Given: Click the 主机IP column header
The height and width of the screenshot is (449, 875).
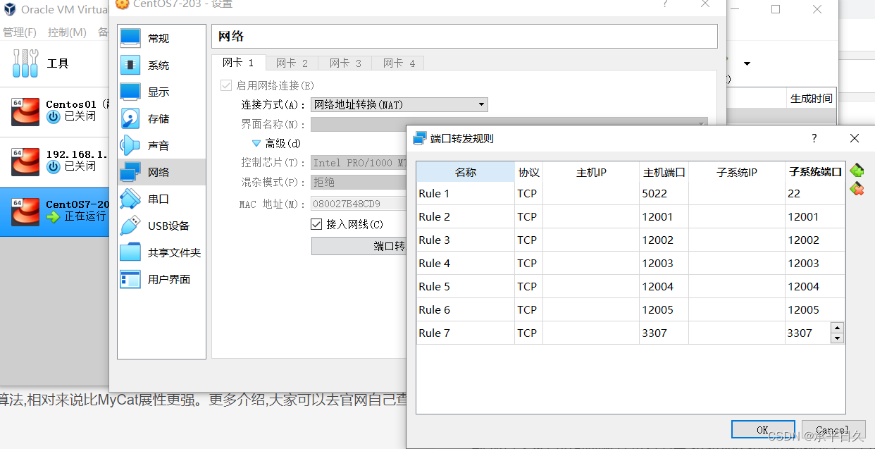Looking at the screenshot, I should [x=592, y=172].
